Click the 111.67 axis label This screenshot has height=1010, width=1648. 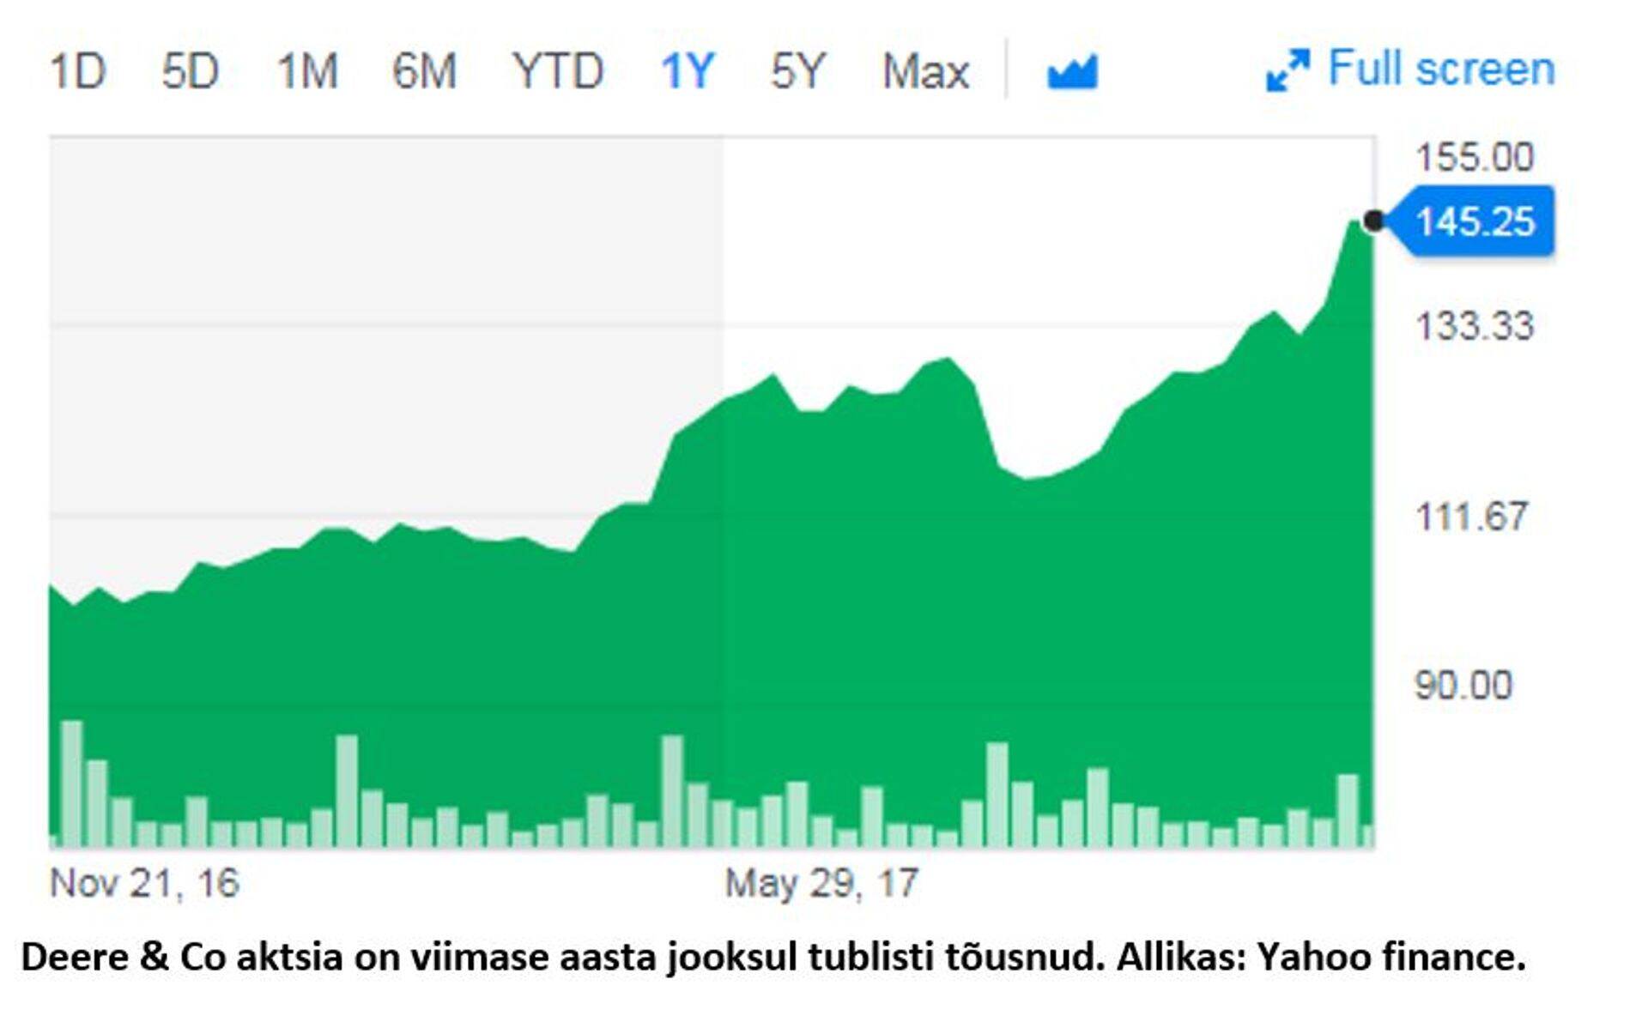1471,517
